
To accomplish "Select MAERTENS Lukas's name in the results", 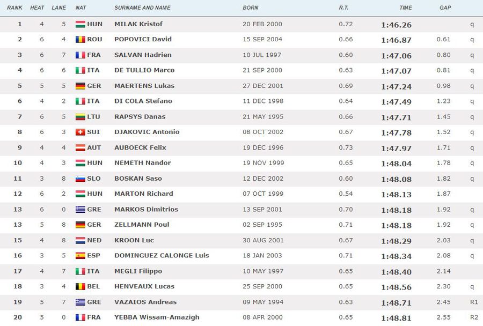I will pos(144,86).
